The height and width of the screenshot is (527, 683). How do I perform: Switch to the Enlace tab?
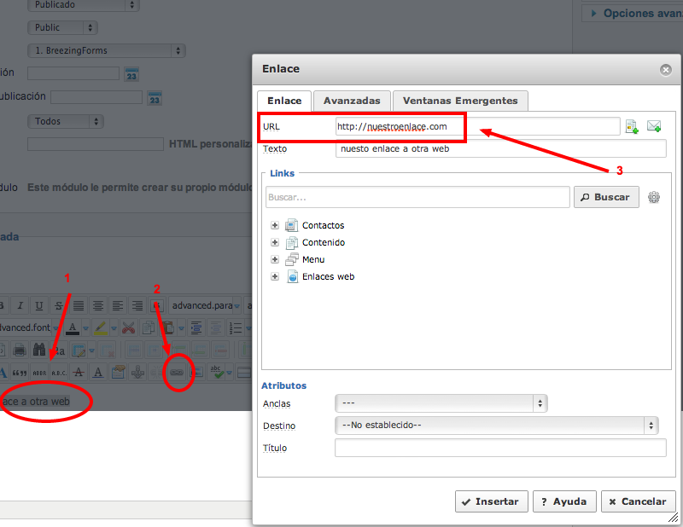pyautogui.click(x=284, y=101)
